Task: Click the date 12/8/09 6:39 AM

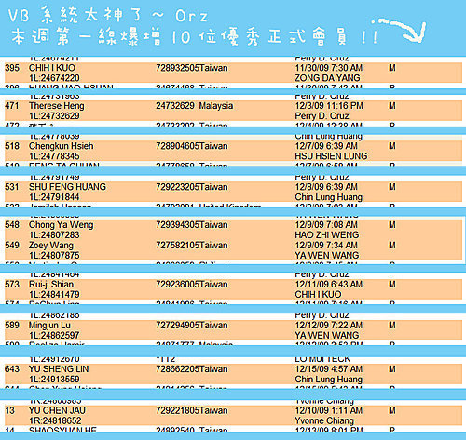Action: (326, 187)
